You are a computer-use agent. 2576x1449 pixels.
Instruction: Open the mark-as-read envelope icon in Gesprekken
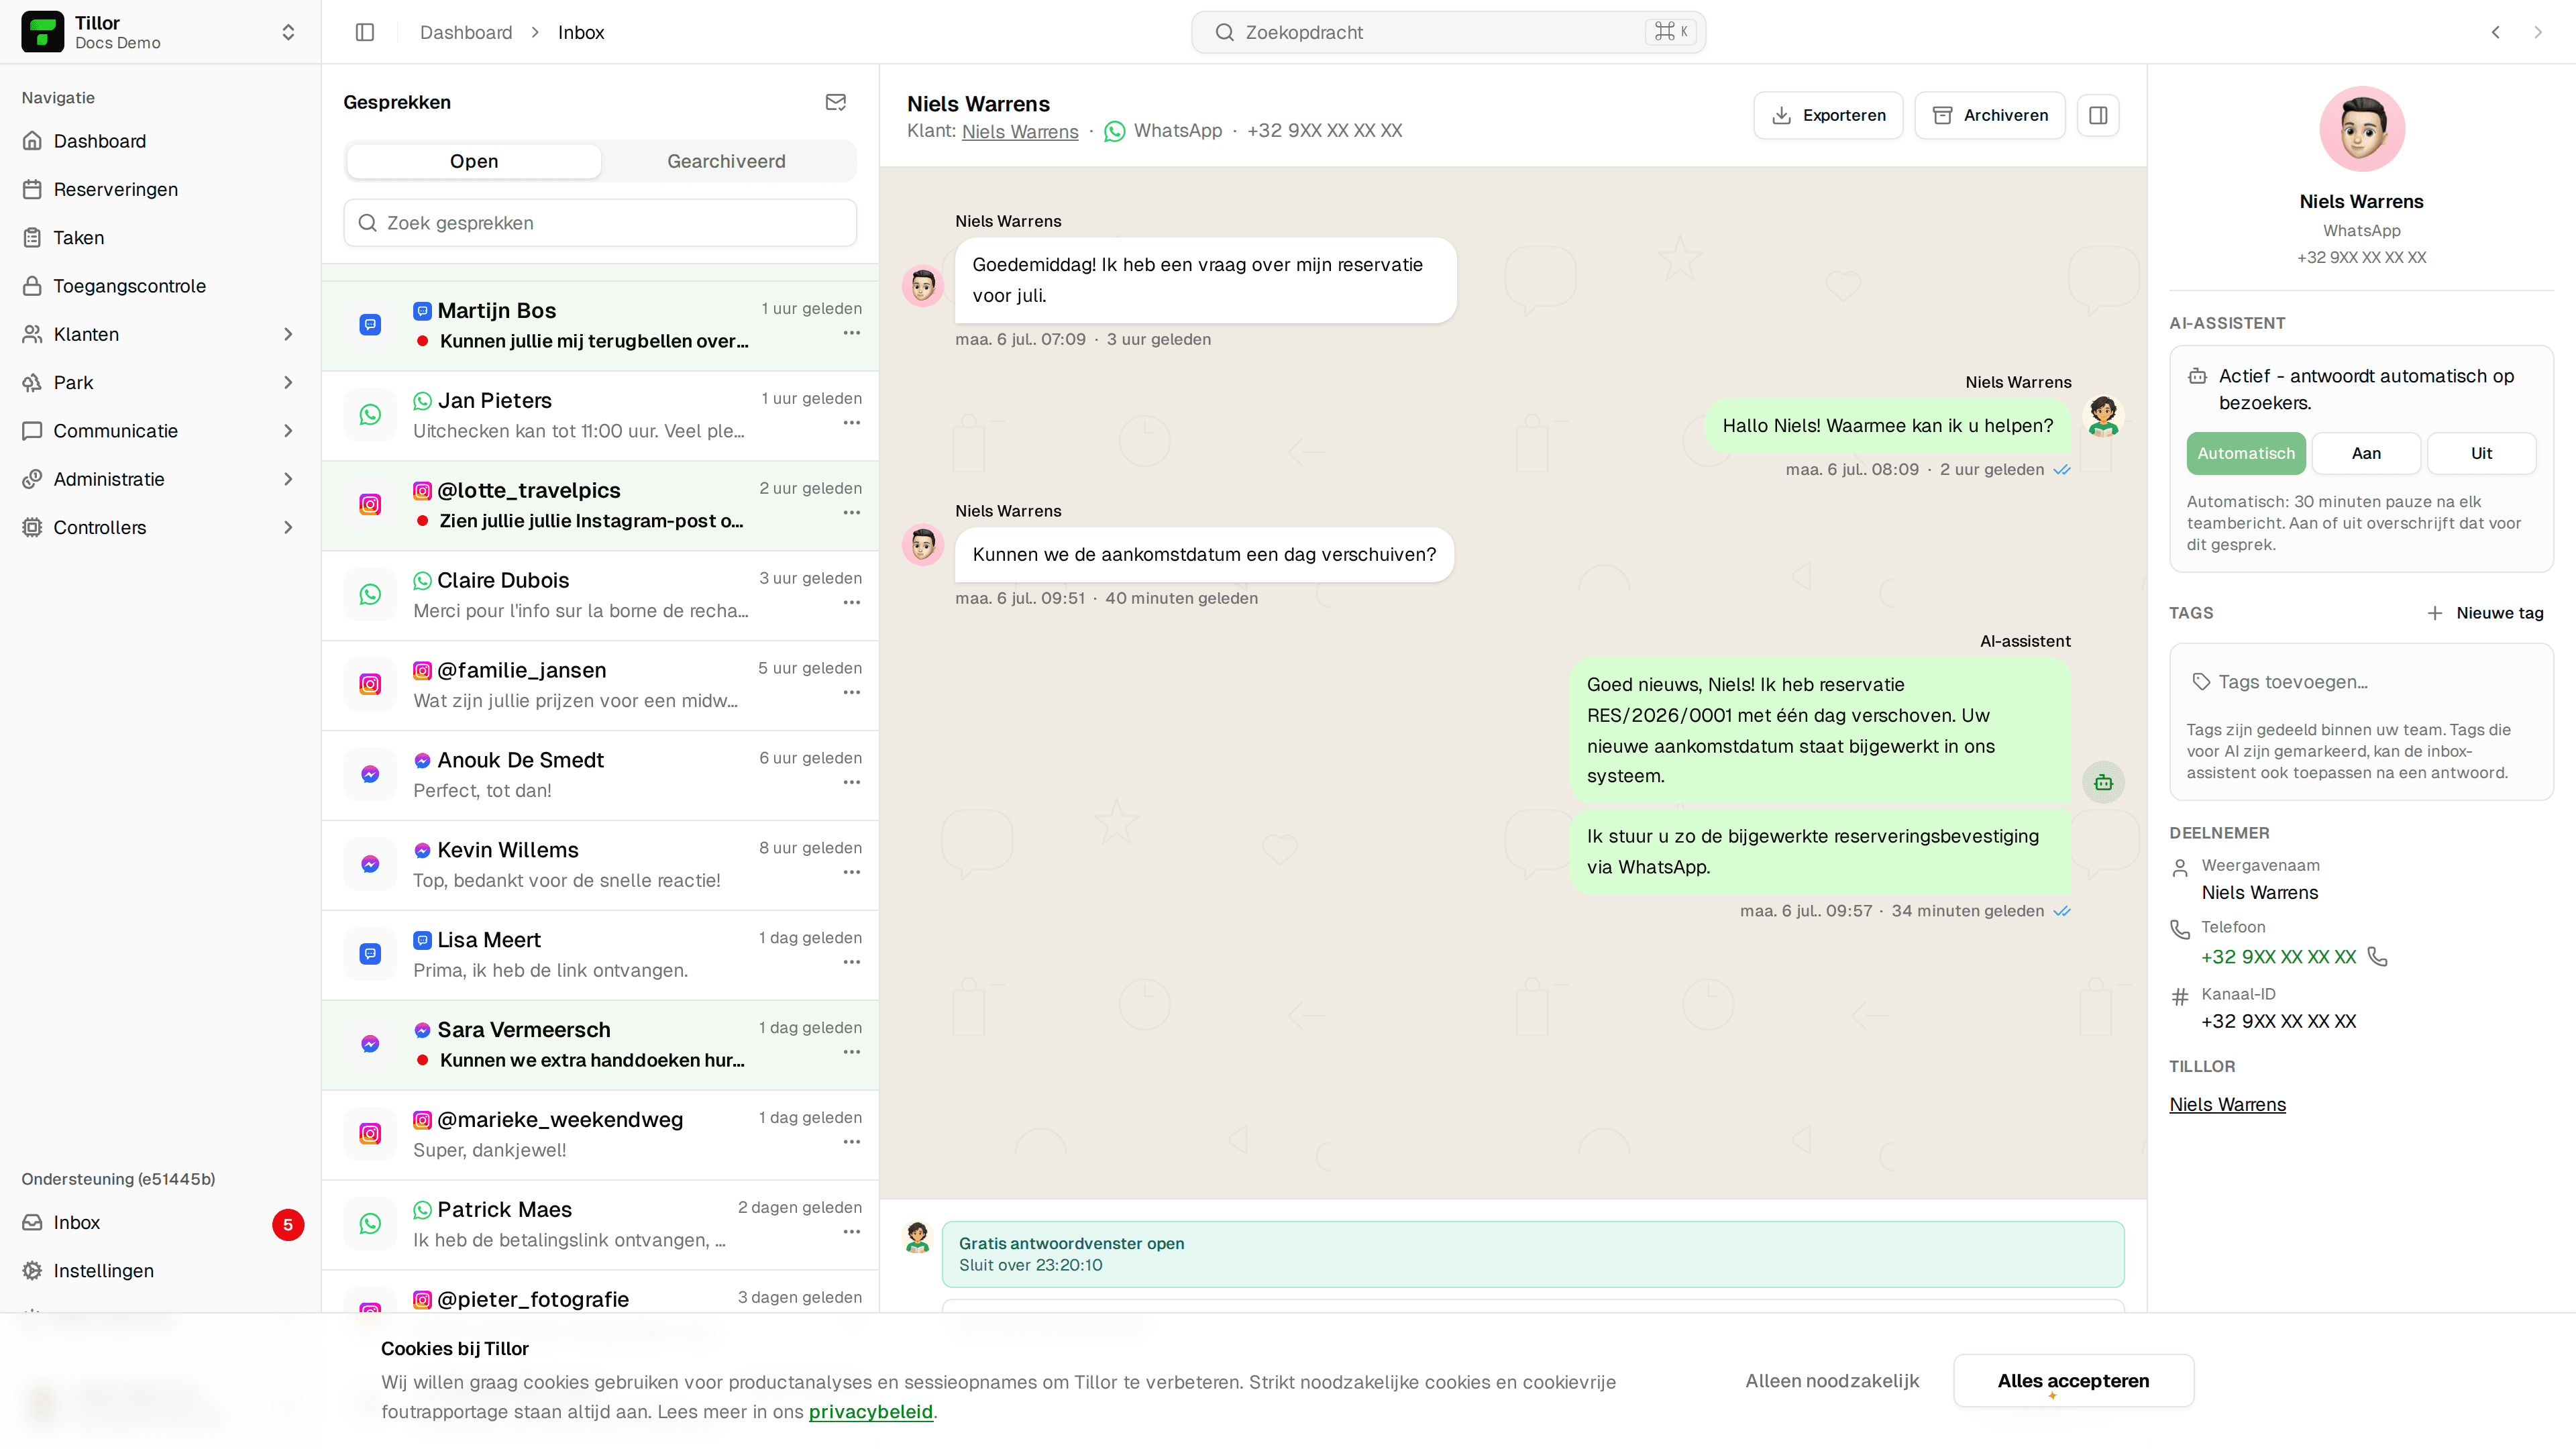836,102
